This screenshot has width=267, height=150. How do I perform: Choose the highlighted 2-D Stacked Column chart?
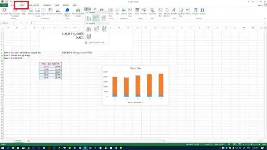pyautogui.click(x=96, y=18)
